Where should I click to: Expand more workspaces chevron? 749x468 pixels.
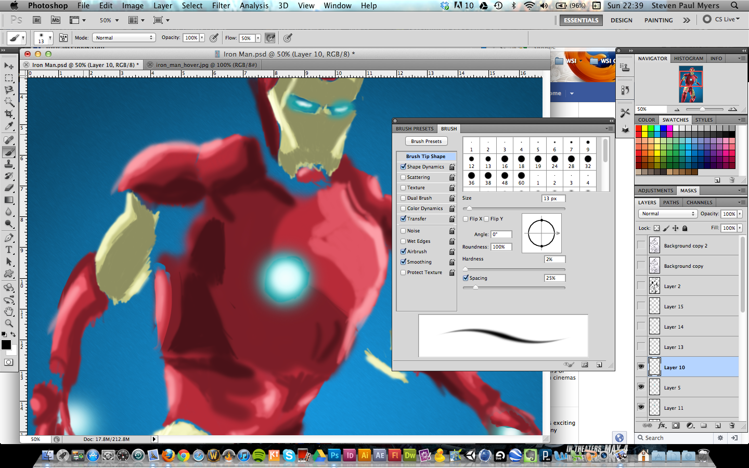[x=687, y=20]
